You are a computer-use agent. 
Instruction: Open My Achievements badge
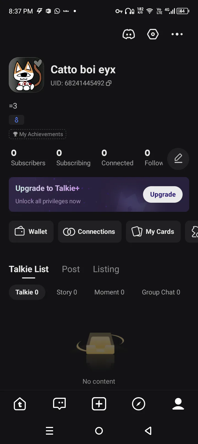click(x=38, y=134)
